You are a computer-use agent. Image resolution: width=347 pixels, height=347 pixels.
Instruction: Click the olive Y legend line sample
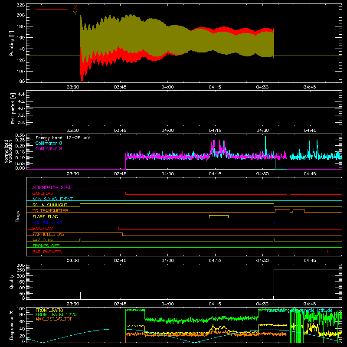(x=52, y=15)
